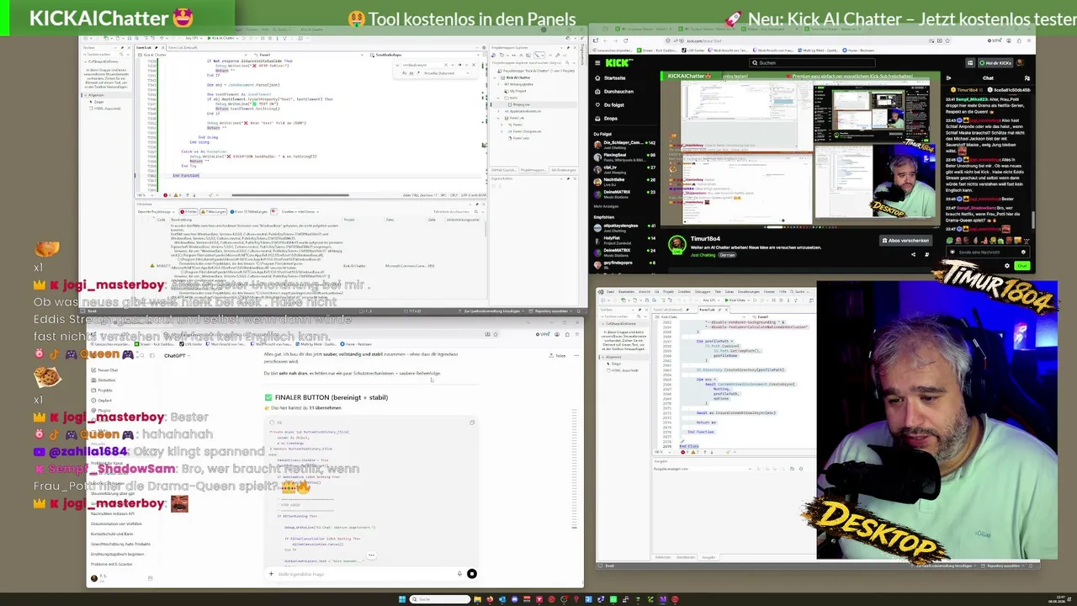This screenshot has height=606, width=1077.
Task: Stop the ChatGPT response generation
Action: pos(472,574)
